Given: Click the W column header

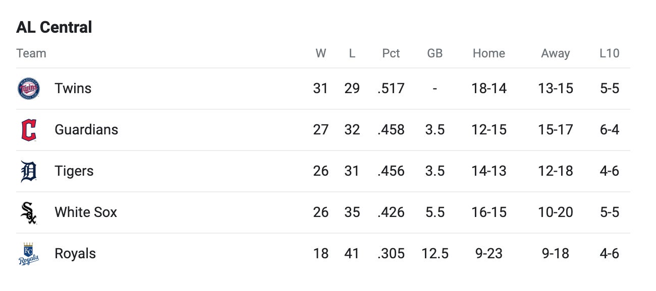Looking at the screenshot, I should pos(320,53).
